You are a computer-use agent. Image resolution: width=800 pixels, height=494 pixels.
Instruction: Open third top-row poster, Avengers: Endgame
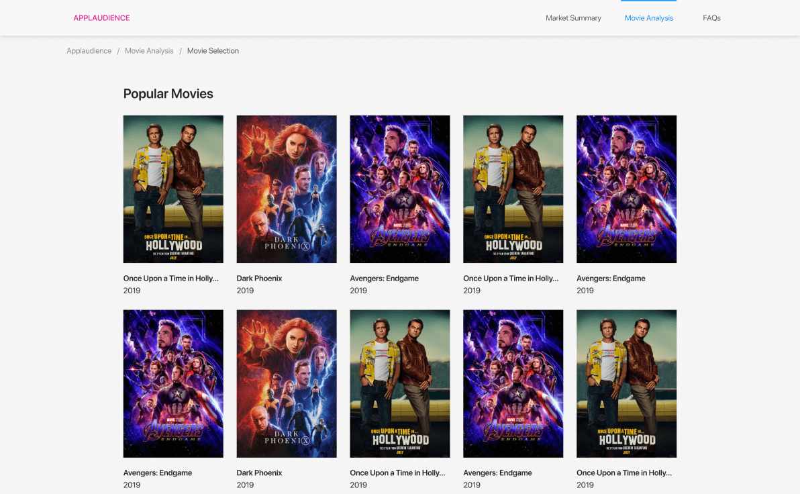(399, 189)
